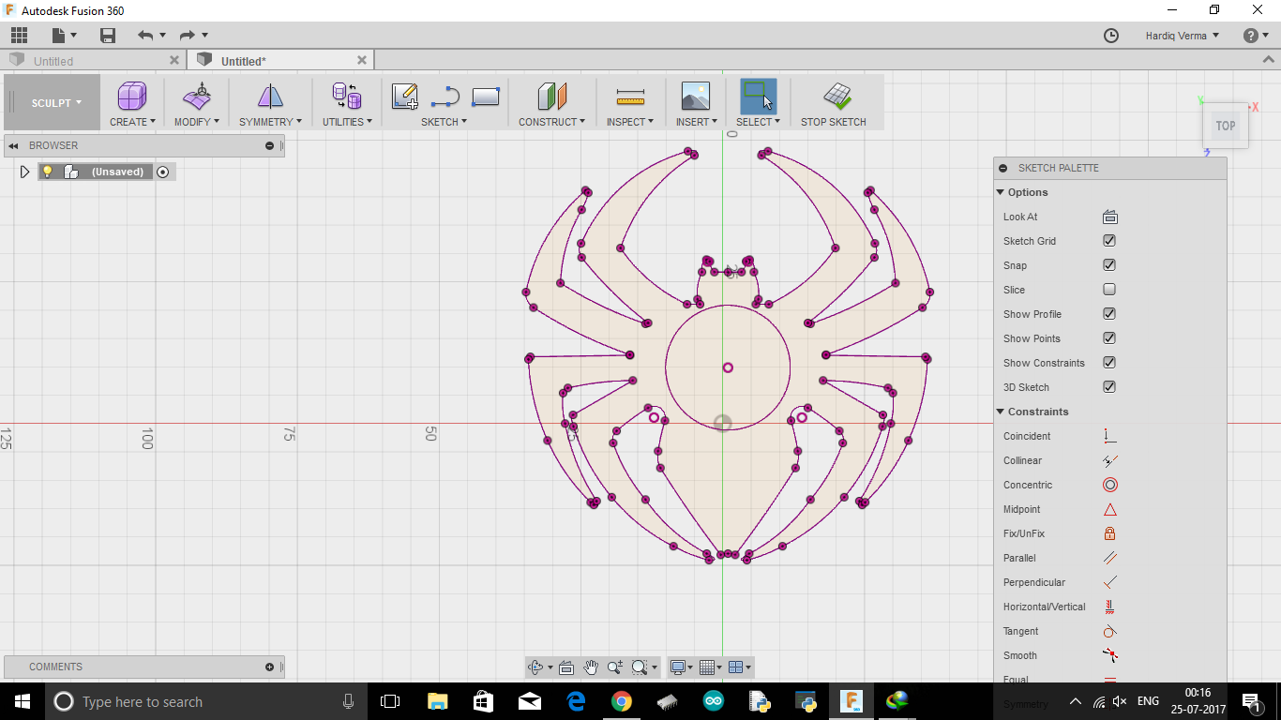The image size is (1281, 720).
Task: Undo the last action
Action: pos(145,36)
